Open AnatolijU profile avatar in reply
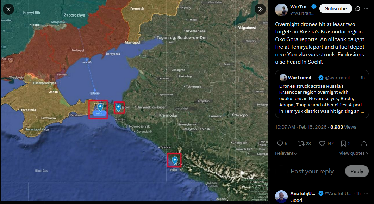Image resolution: width=374 pixels, height=204 pixels. pyautogui.click(x=281, y=197)
